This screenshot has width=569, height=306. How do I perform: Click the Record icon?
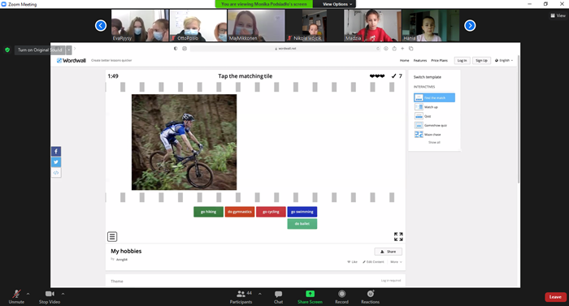coord(341,294)
